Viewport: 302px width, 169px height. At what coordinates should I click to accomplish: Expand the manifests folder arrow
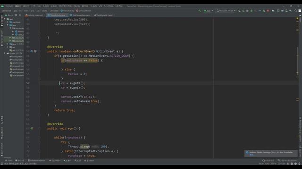click(8, 22)
